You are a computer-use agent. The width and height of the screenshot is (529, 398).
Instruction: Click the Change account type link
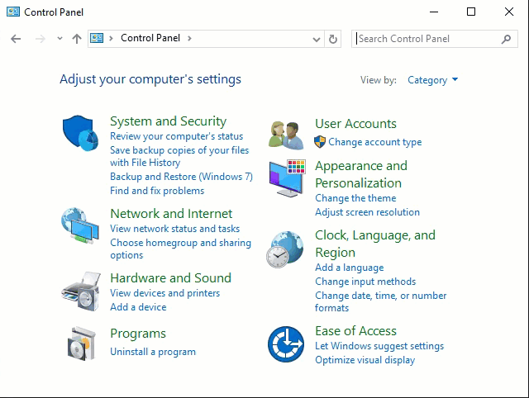click(374, 142)
